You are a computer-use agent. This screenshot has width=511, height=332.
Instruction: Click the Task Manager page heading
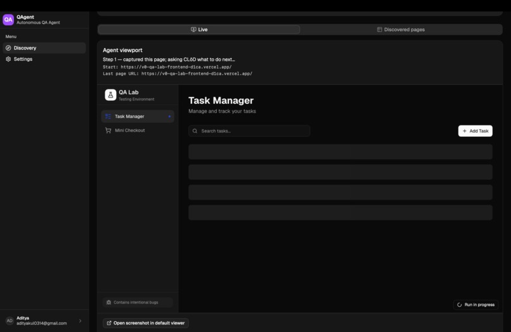tap(221, 100)
